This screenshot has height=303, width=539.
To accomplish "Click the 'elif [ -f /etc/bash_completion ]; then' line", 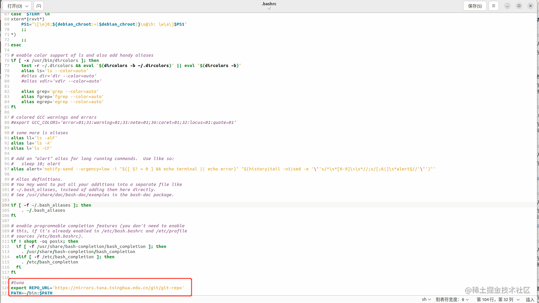I will [65, 257].
